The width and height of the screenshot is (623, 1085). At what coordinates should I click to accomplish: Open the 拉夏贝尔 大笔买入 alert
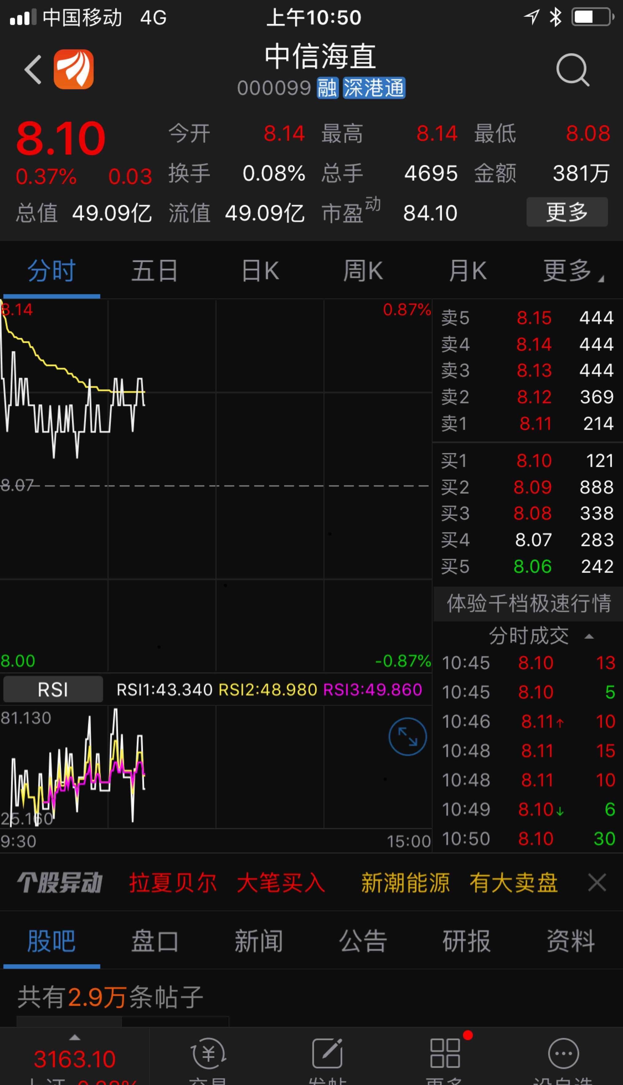227,883
